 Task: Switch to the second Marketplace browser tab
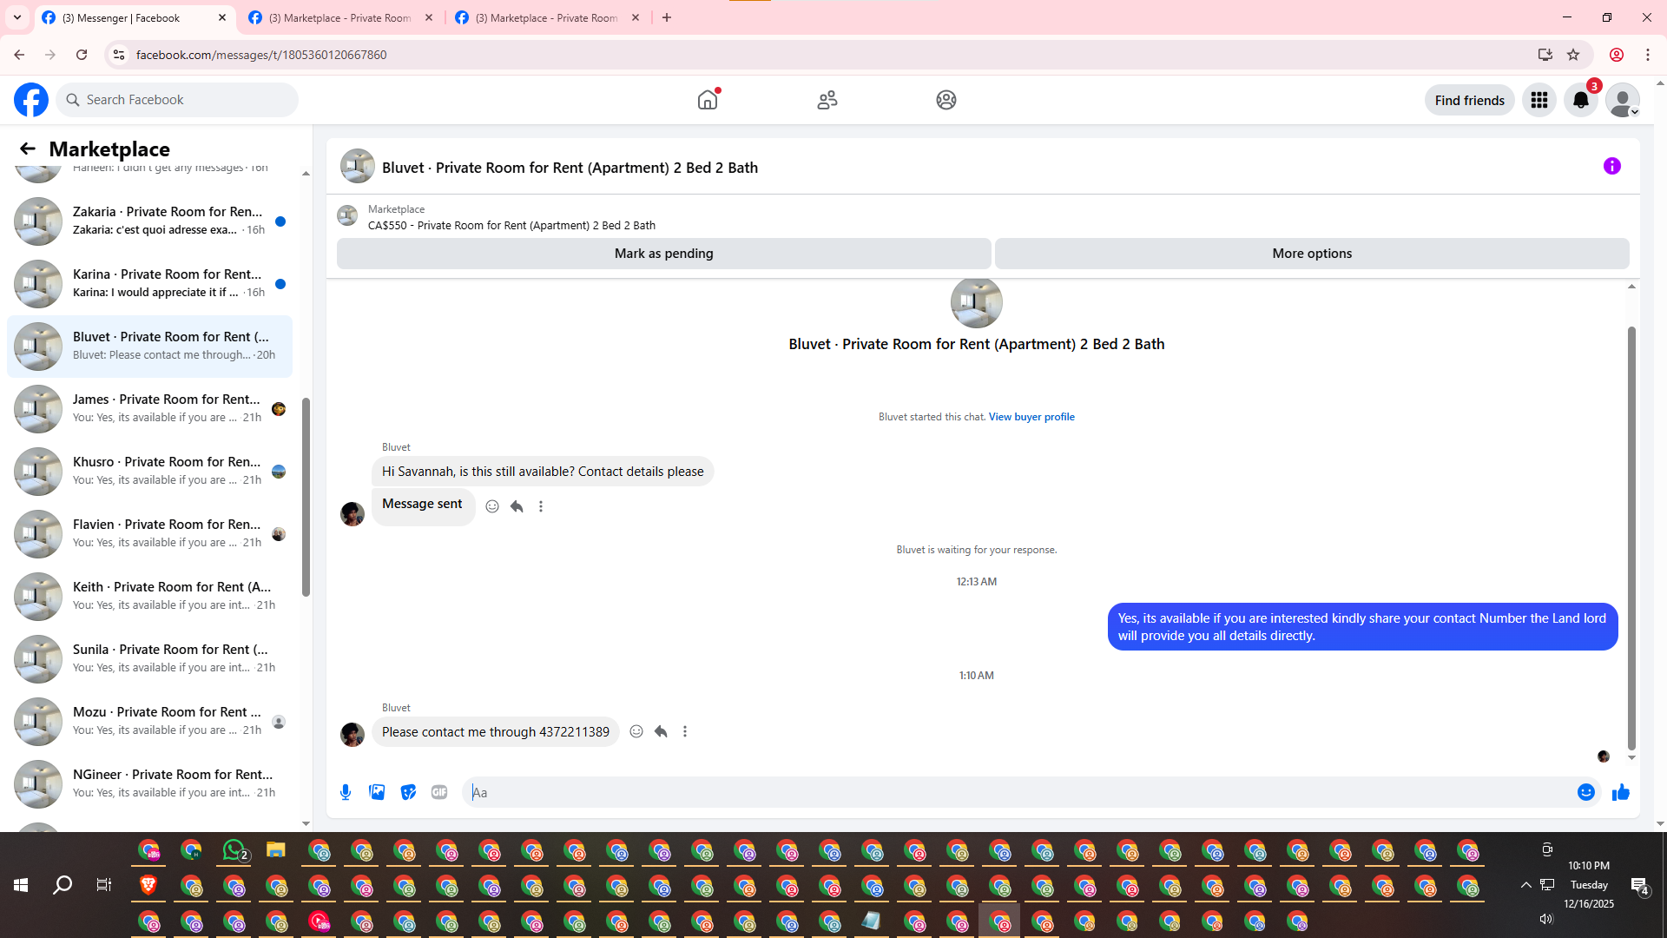[340, 18]
